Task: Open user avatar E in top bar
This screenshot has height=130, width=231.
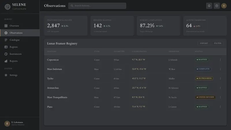Action: 224,6
